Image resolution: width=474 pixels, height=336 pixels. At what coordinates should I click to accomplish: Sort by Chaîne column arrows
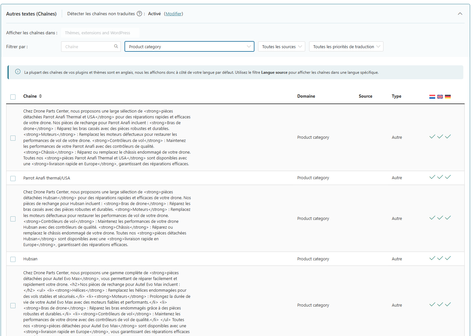[x=40, y=96]
